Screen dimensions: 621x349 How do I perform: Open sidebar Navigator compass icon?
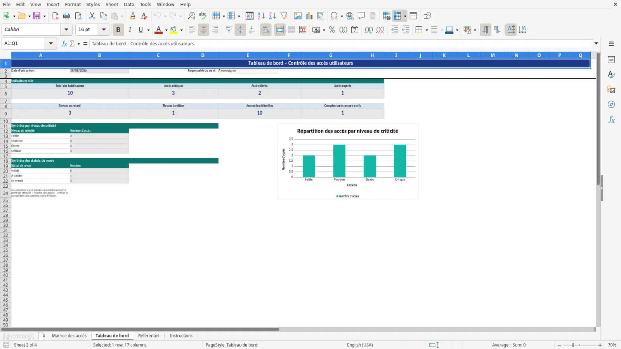click(611, 105)
